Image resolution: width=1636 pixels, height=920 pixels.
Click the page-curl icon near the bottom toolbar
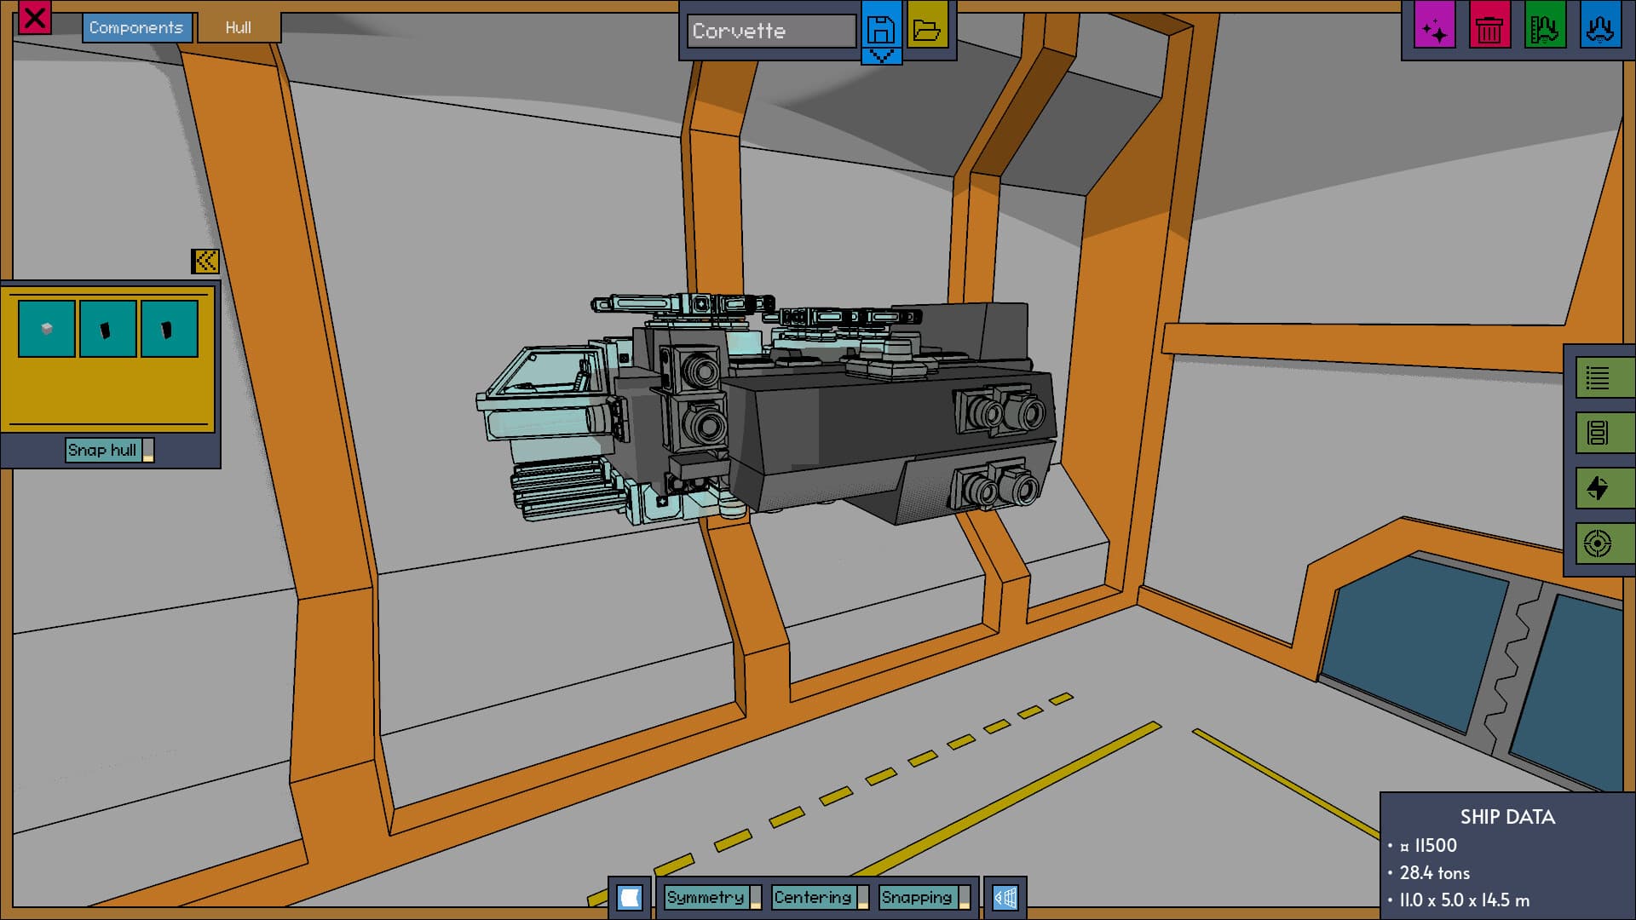630,897
